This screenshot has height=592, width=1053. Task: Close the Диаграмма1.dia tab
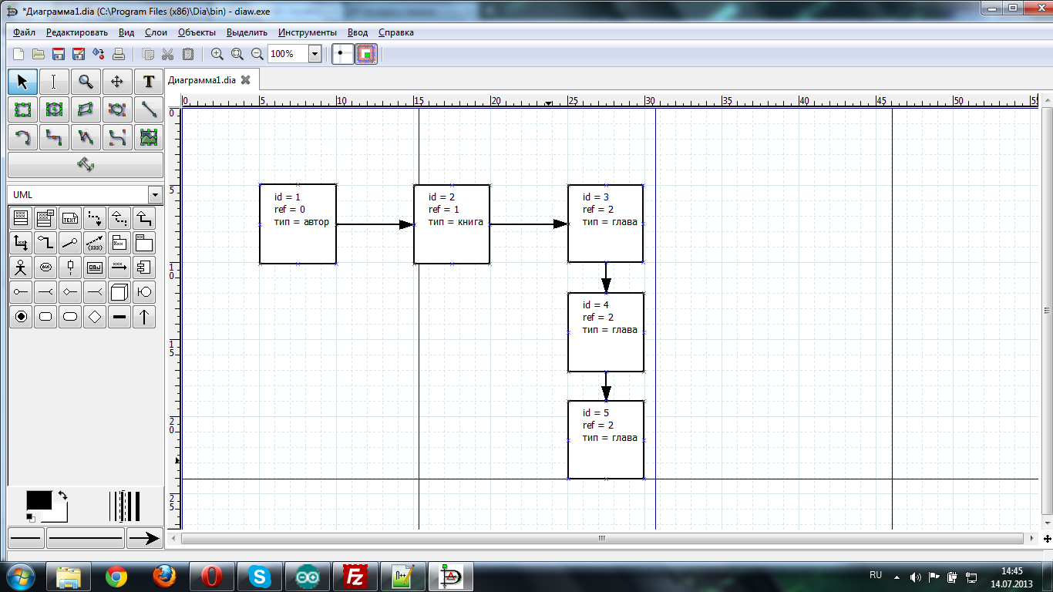(246, 79)
